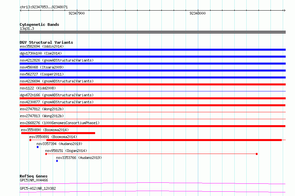The width and height of the screenshot is (295, 196).
Task: Click the blue bar under nsv456068
Action: click(152, 71)
